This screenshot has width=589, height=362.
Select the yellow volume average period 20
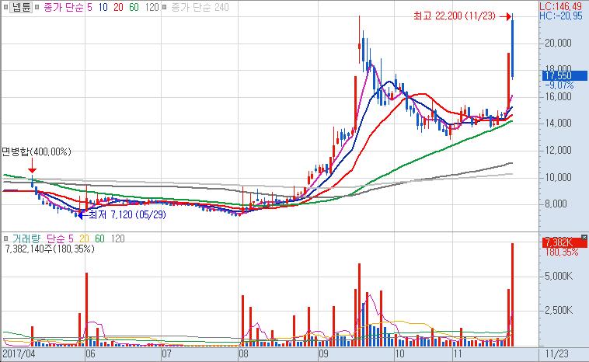click(x=84, y=238)
